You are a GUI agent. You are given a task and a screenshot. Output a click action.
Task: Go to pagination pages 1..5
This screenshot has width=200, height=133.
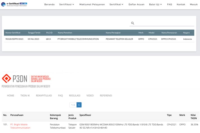coord(73,105)
